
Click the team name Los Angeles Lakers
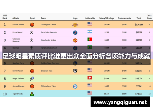[49, 25]
